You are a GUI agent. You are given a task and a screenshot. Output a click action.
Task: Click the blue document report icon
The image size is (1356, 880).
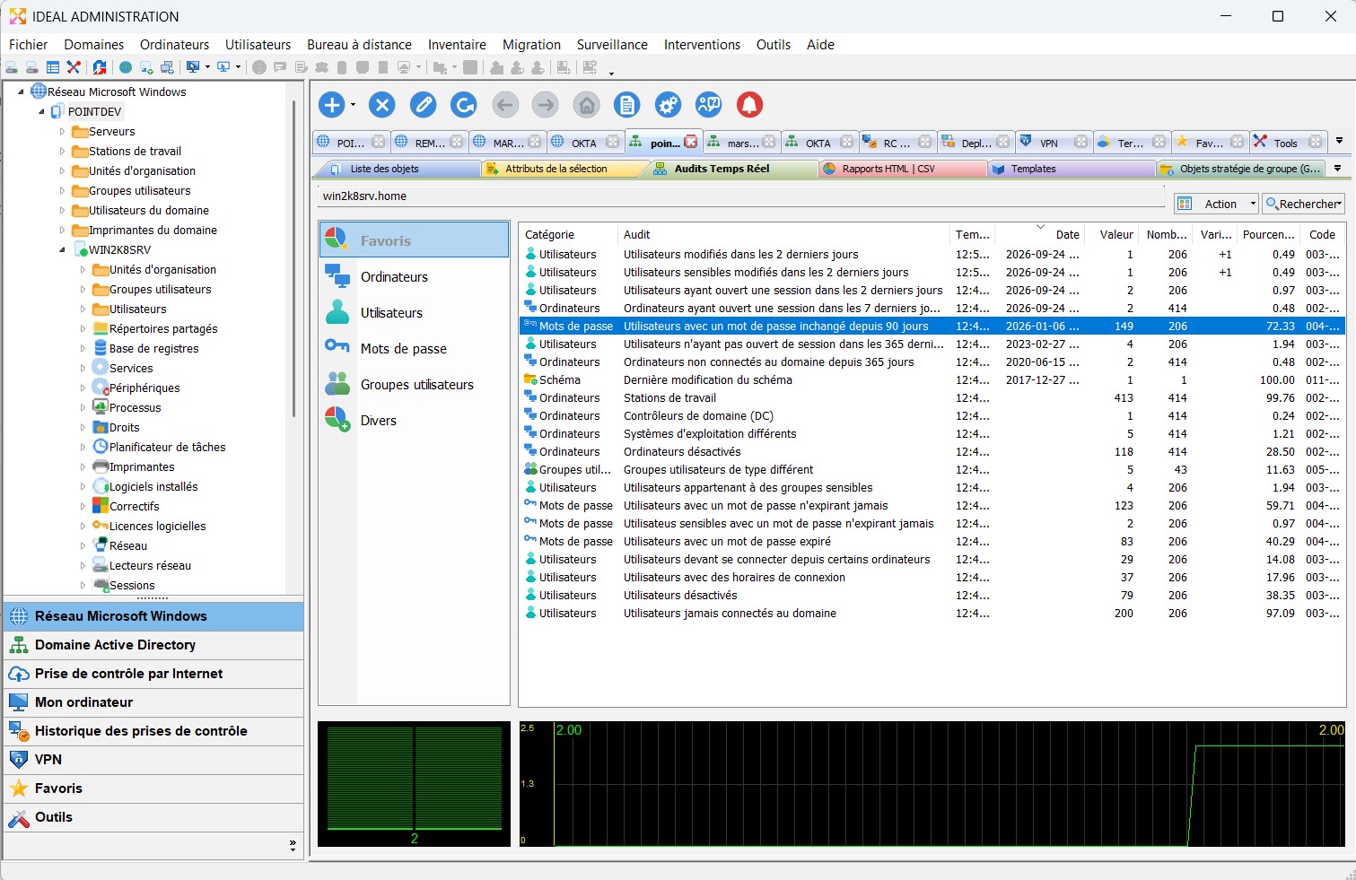click(x=626, y=105)
